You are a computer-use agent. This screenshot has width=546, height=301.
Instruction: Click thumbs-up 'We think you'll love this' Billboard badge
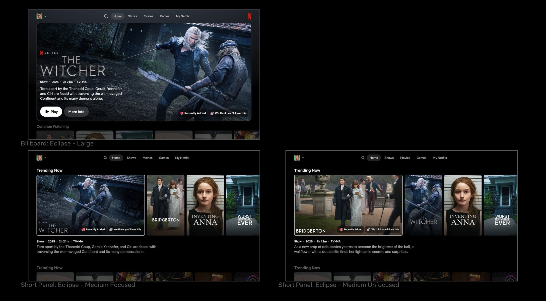point(228,113)
